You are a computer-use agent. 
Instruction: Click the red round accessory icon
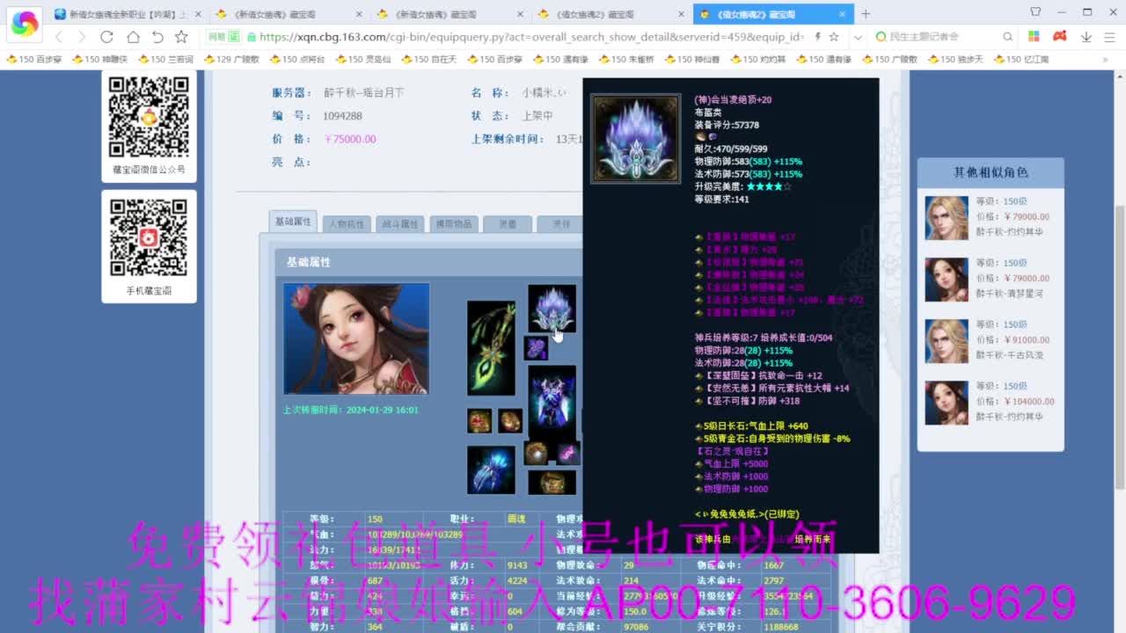(x=479, y=421)
